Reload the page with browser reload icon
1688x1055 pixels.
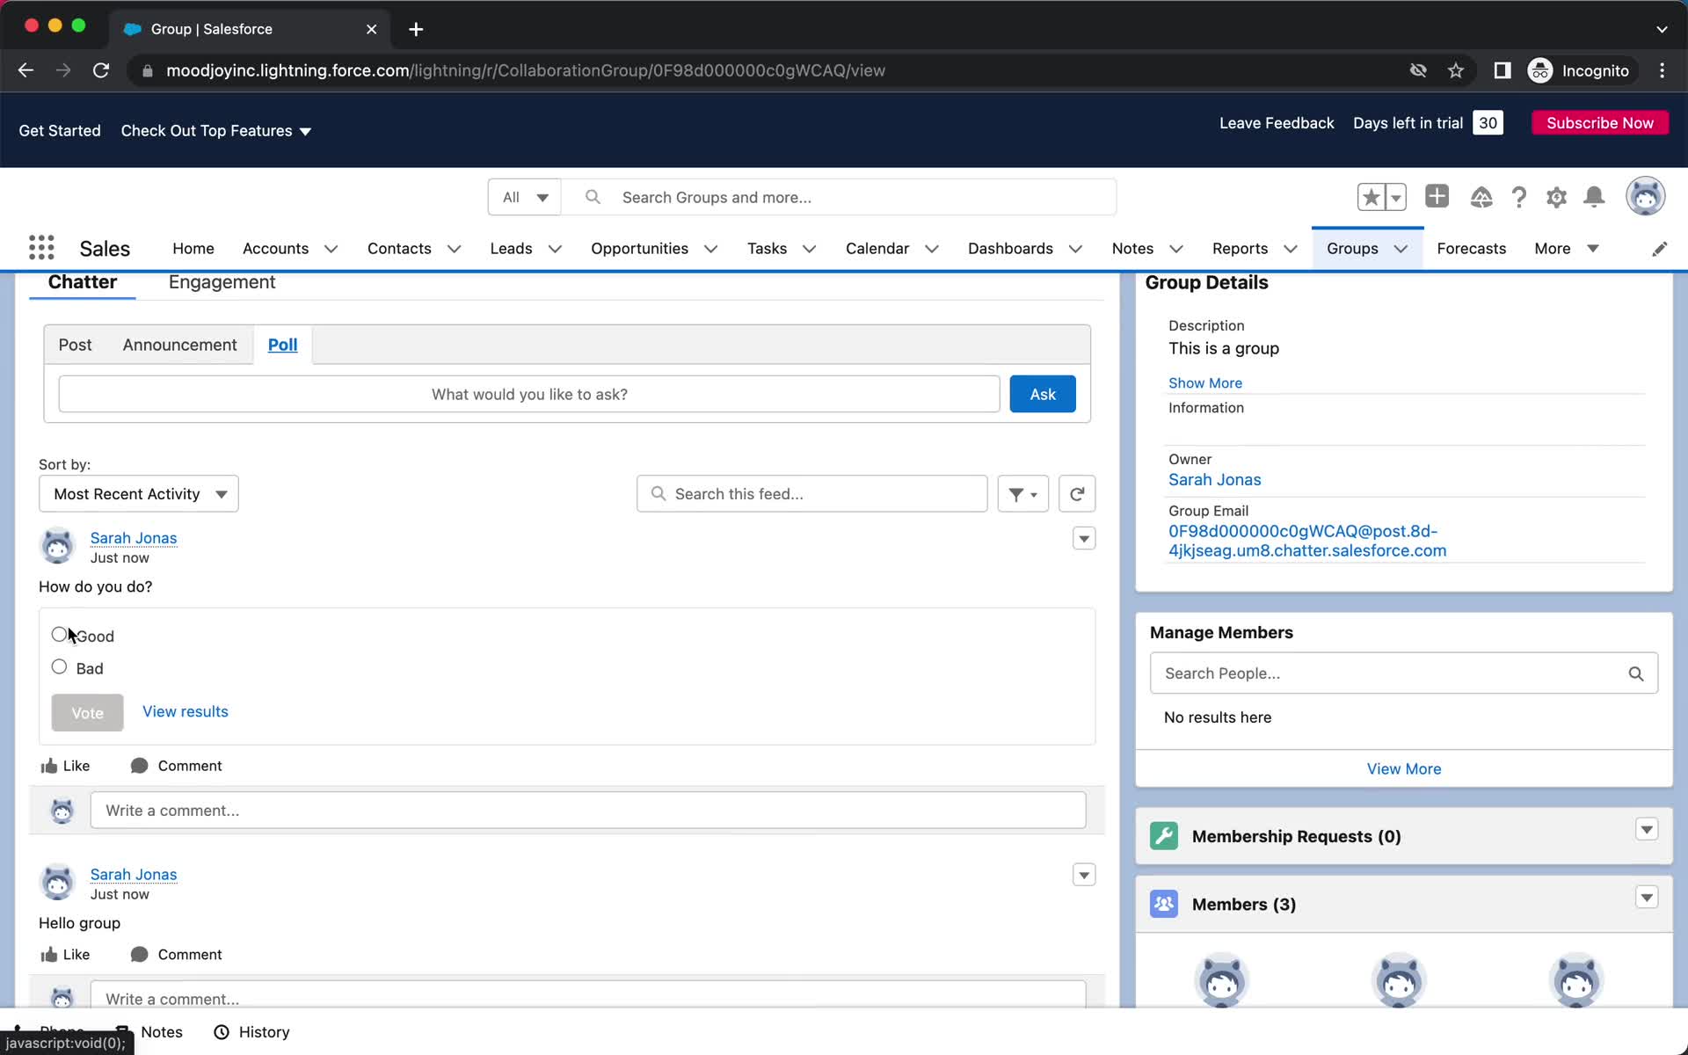101,70
